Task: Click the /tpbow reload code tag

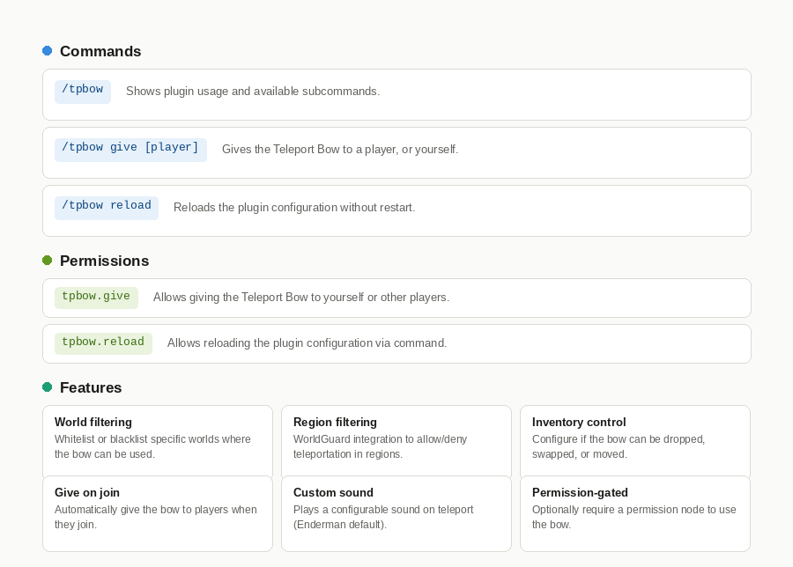Action: [107, 208]
